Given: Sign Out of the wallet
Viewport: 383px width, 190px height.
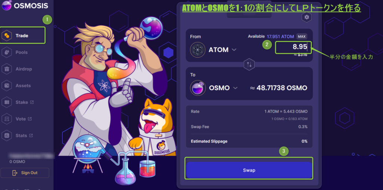Looking at the screenshot, I should pos(25,173).
